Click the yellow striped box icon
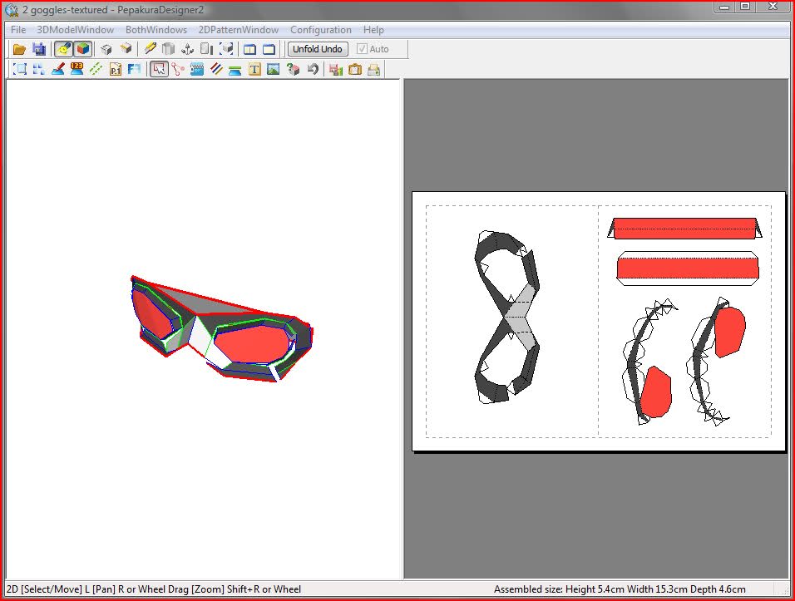Image resolution: width=795 pixels, height=601 pixels. (126, 49)
